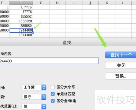Image resolution: width=136 pixels, height=110 pixels.
Task: Select column H header
Action: 57,3
